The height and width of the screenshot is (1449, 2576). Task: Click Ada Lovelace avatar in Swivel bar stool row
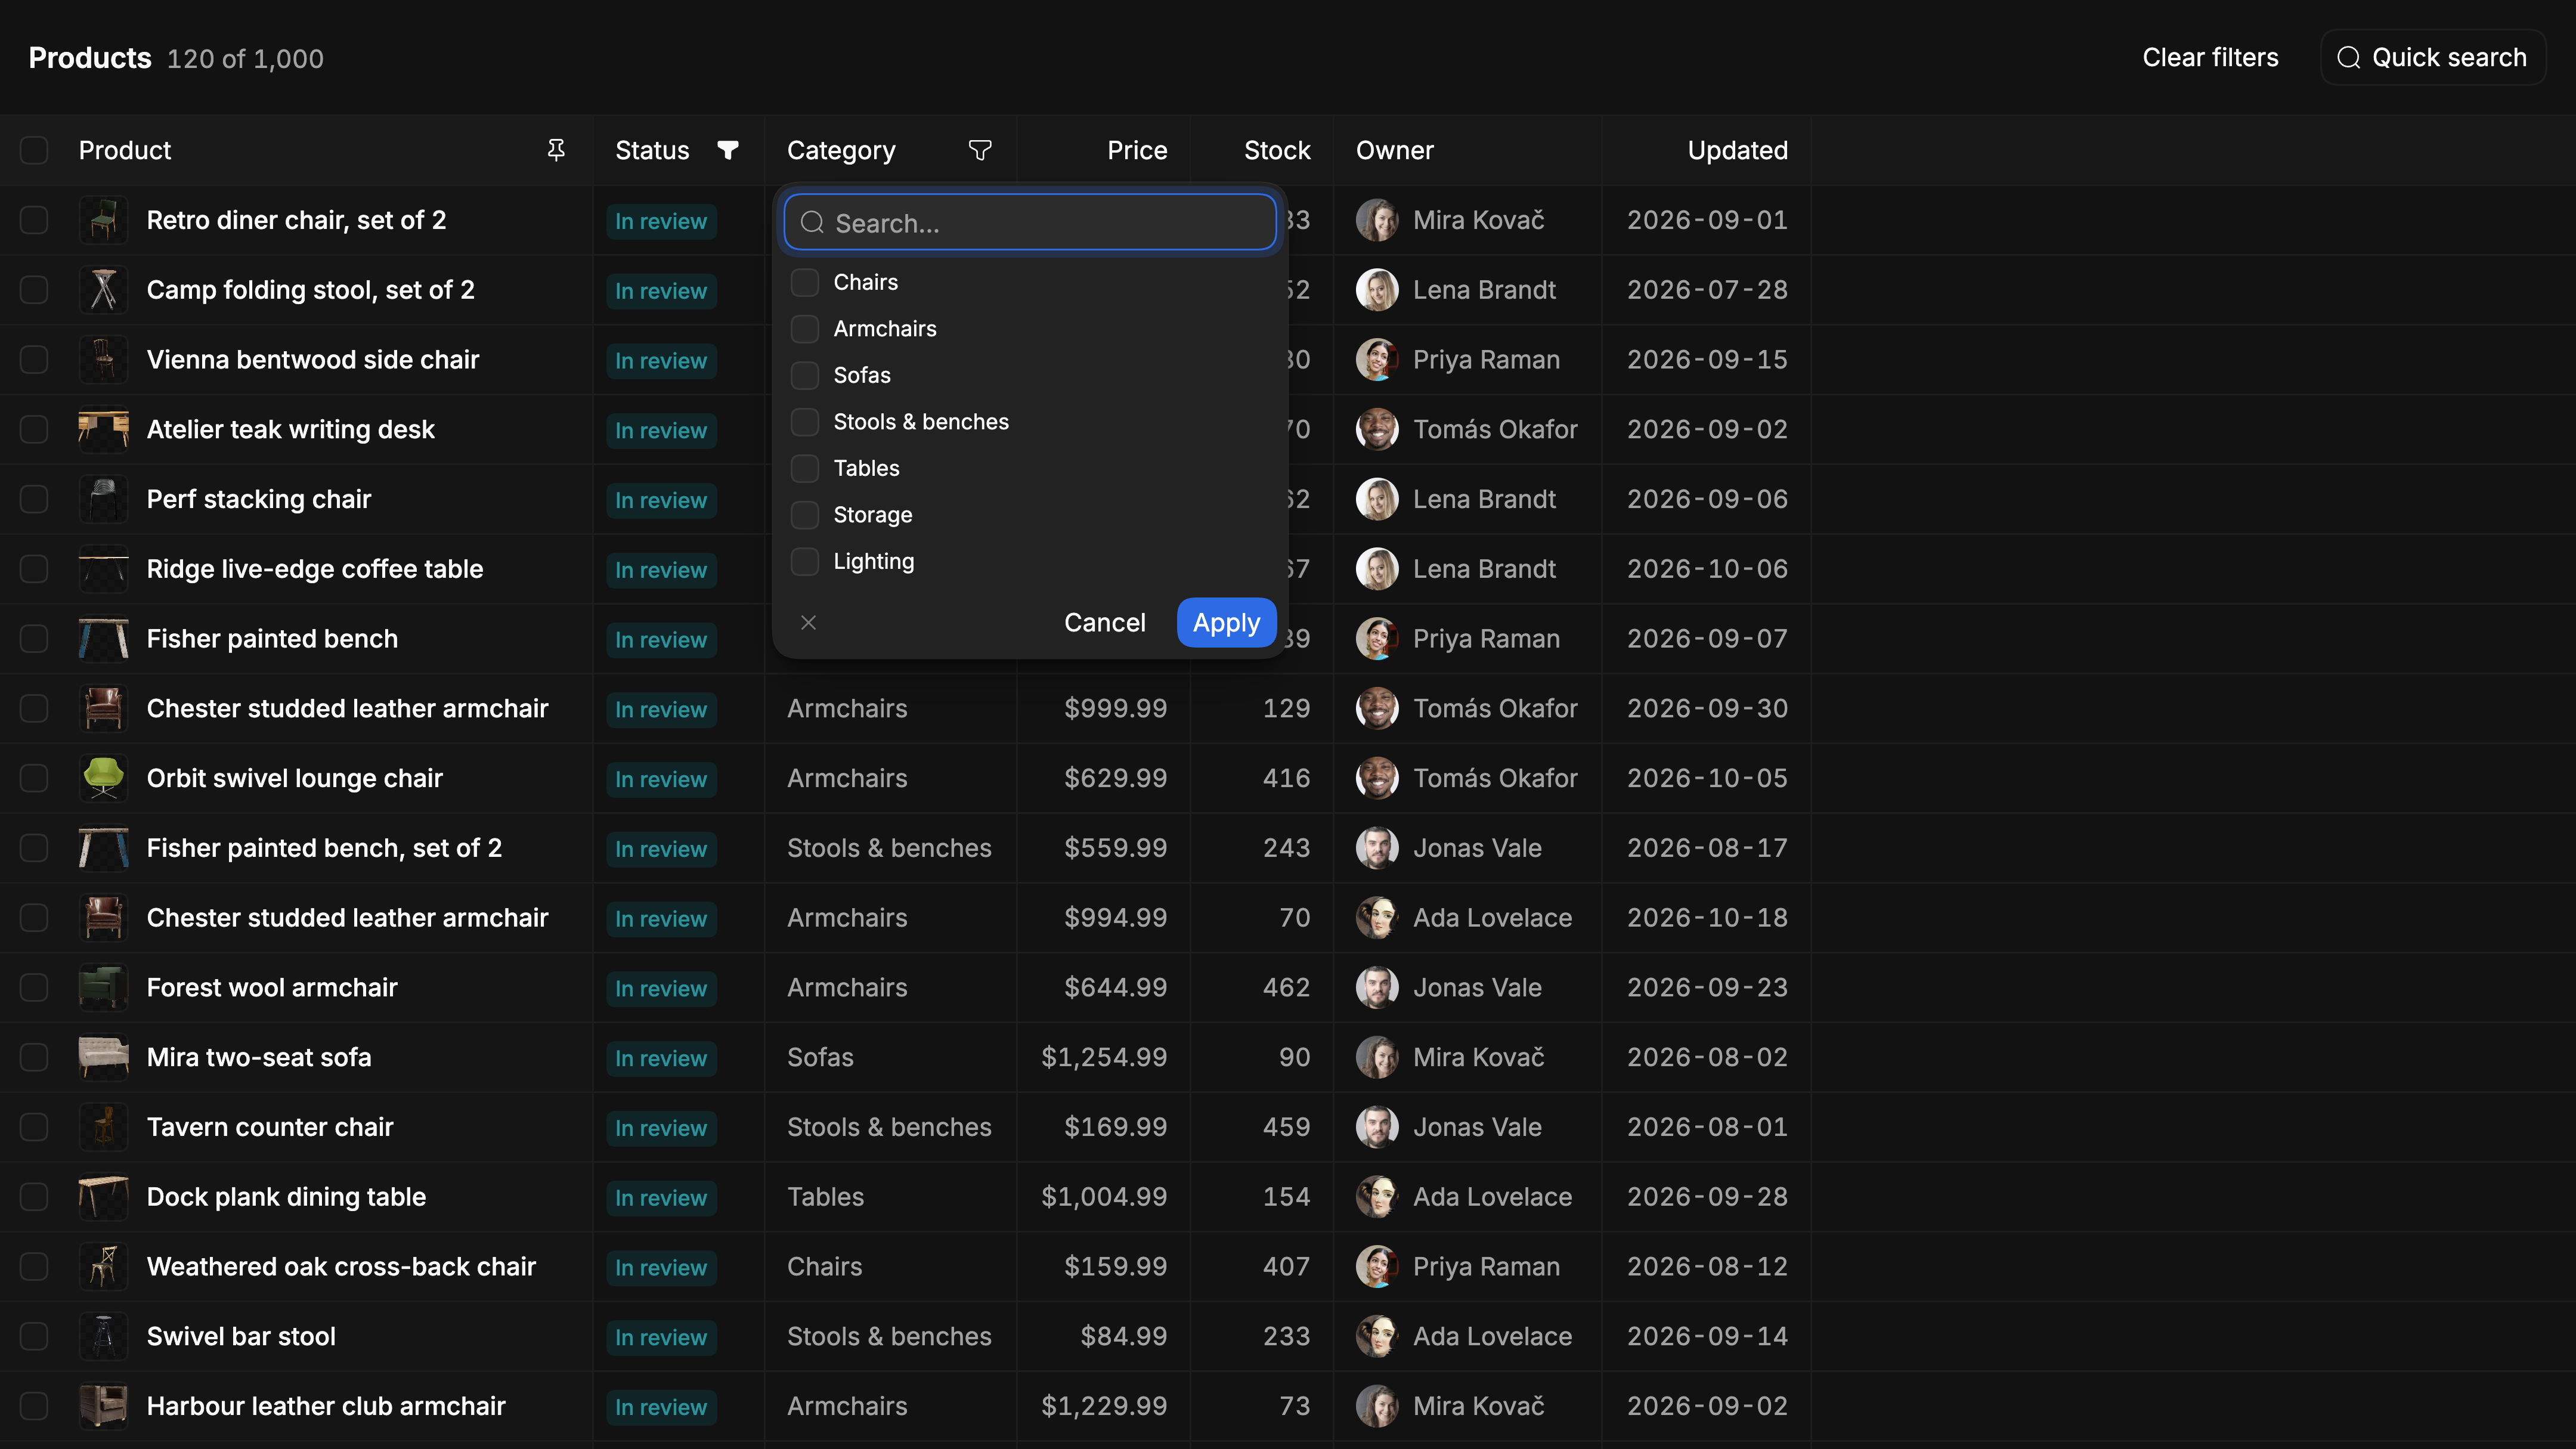coord(1377,1336)
